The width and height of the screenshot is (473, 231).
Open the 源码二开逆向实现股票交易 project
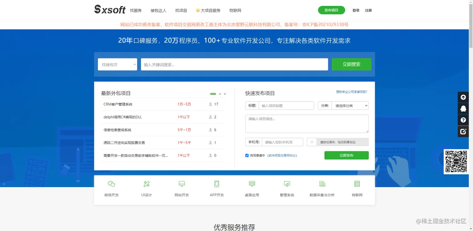pos(124,143)
